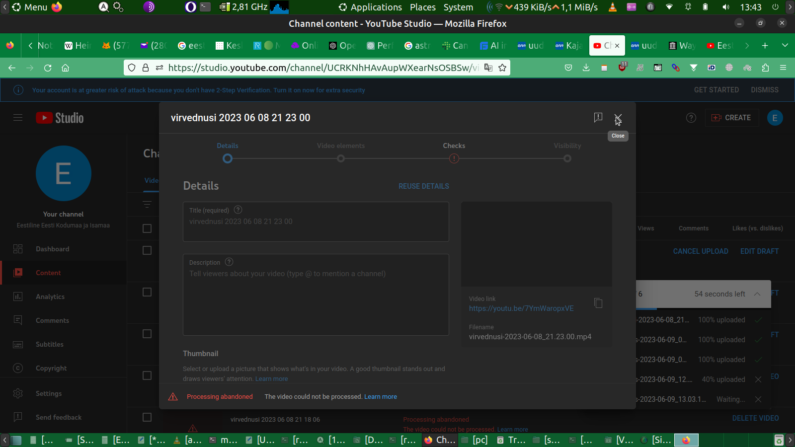The image size is (795, 447).
Task: Tick checkbox for virvednusi 2023 06 08 21 18 06
Action: [x=147, y=417]
